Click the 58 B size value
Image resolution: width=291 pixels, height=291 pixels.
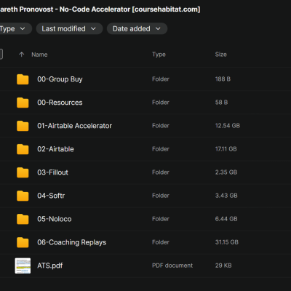point(221,103)
